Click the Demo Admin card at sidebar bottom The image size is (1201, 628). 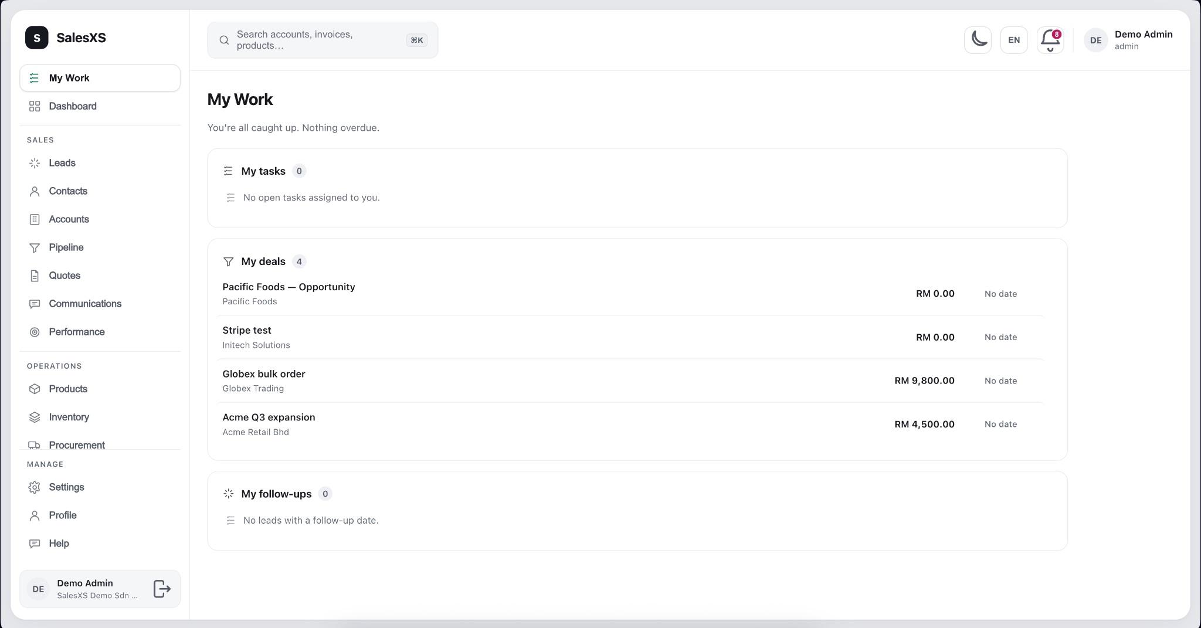tap(100, 589)
